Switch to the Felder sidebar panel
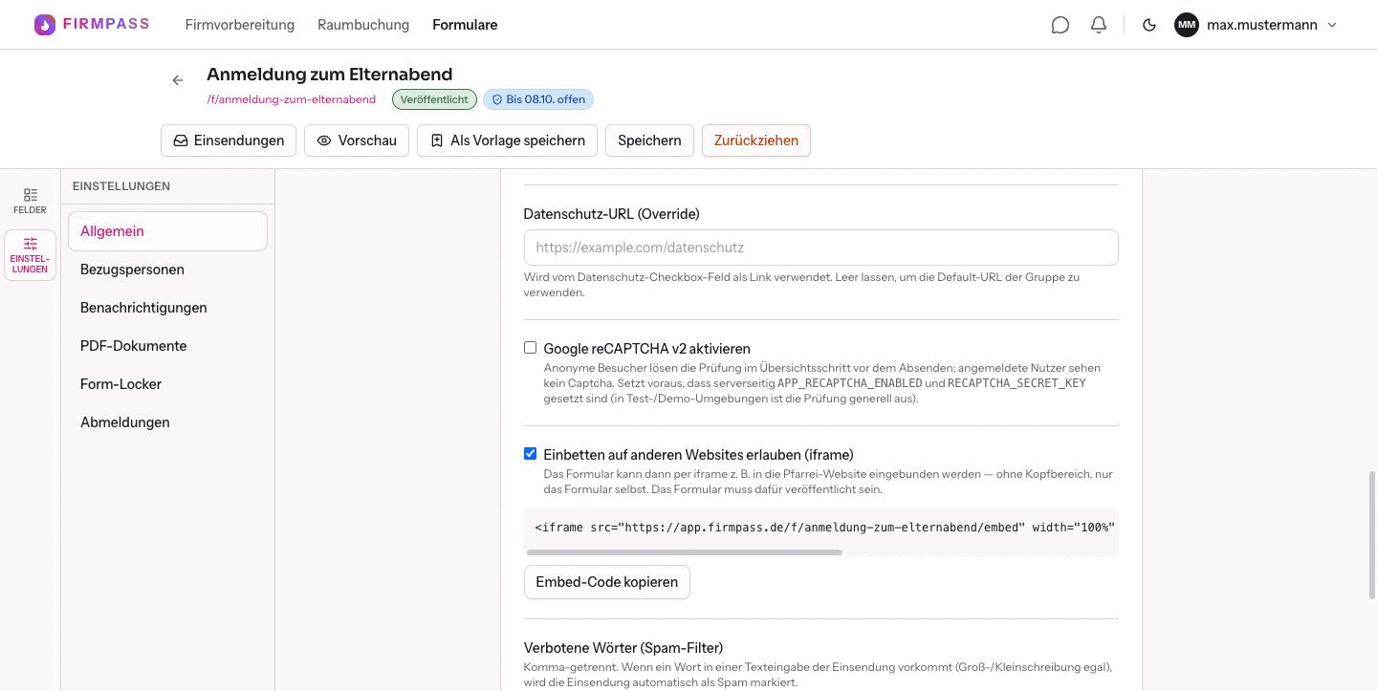 click(30, 201)
